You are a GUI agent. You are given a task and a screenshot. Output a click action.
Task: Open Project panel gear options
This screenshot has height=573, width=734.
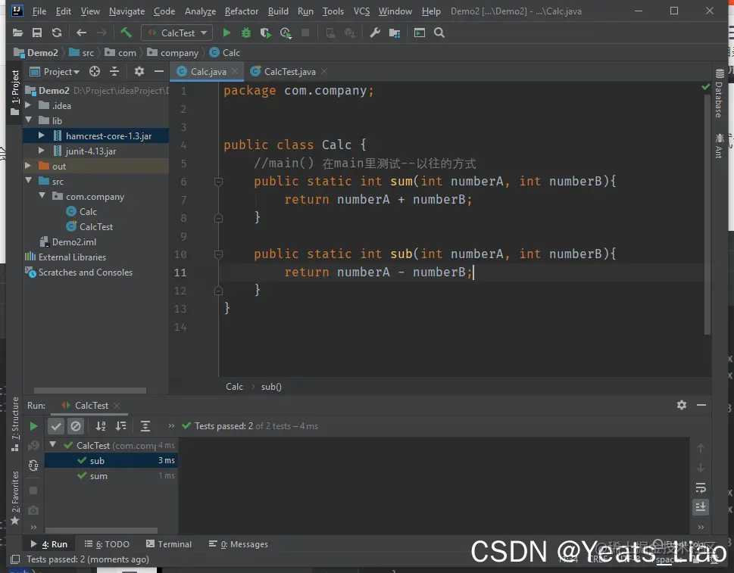coord(139,71)
